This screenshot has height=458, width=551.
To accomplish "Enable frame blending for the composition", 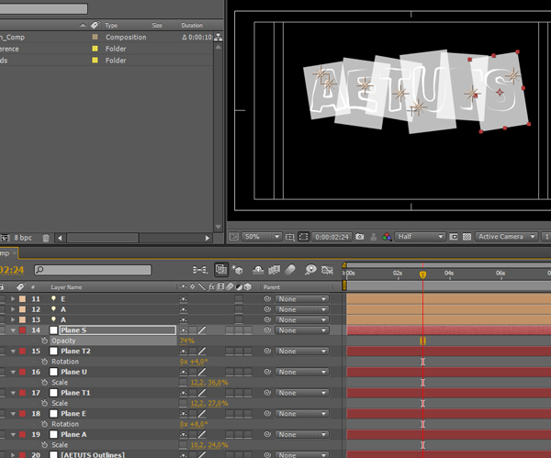I will click(275, 270).
